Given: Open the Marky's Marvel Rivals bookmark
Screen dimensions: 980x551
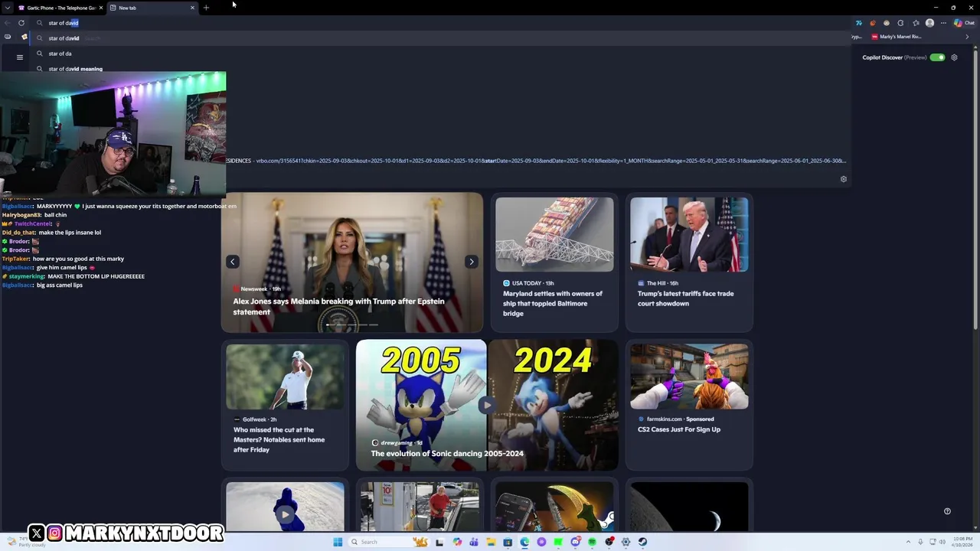Looking at the screenshot, I should click(x=897, y=37).
